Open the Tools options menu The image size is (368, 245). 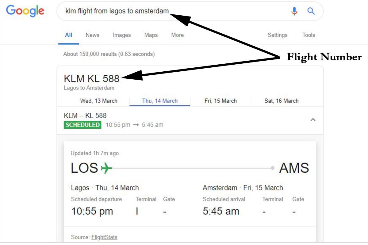coord(309,35)
